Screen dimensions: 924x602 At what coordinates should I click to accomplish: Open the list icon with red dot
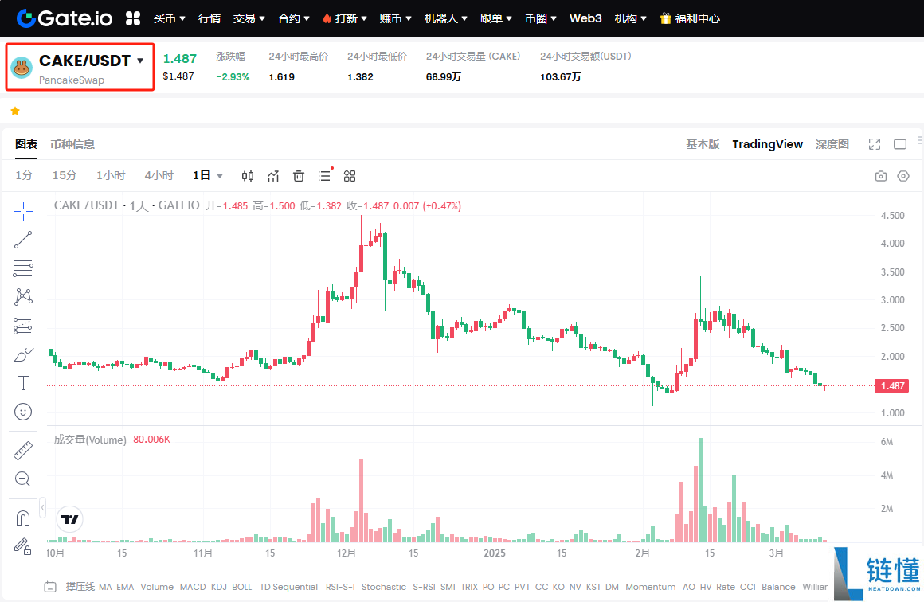click(x=325, y=175)
